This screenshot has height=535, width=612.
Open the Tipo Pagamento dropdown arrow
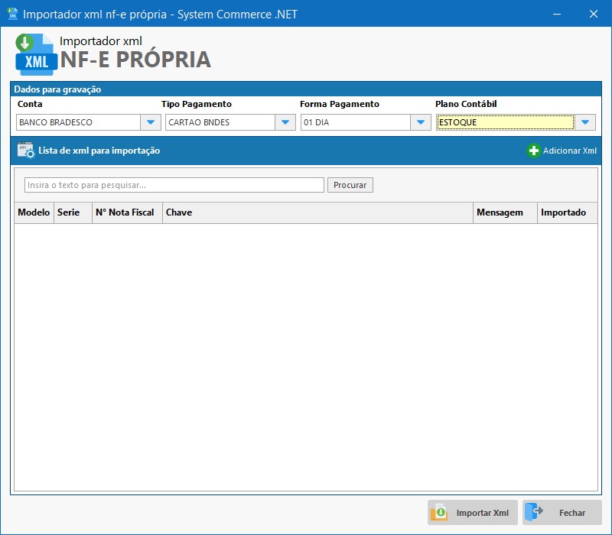[x=285, y=122]
